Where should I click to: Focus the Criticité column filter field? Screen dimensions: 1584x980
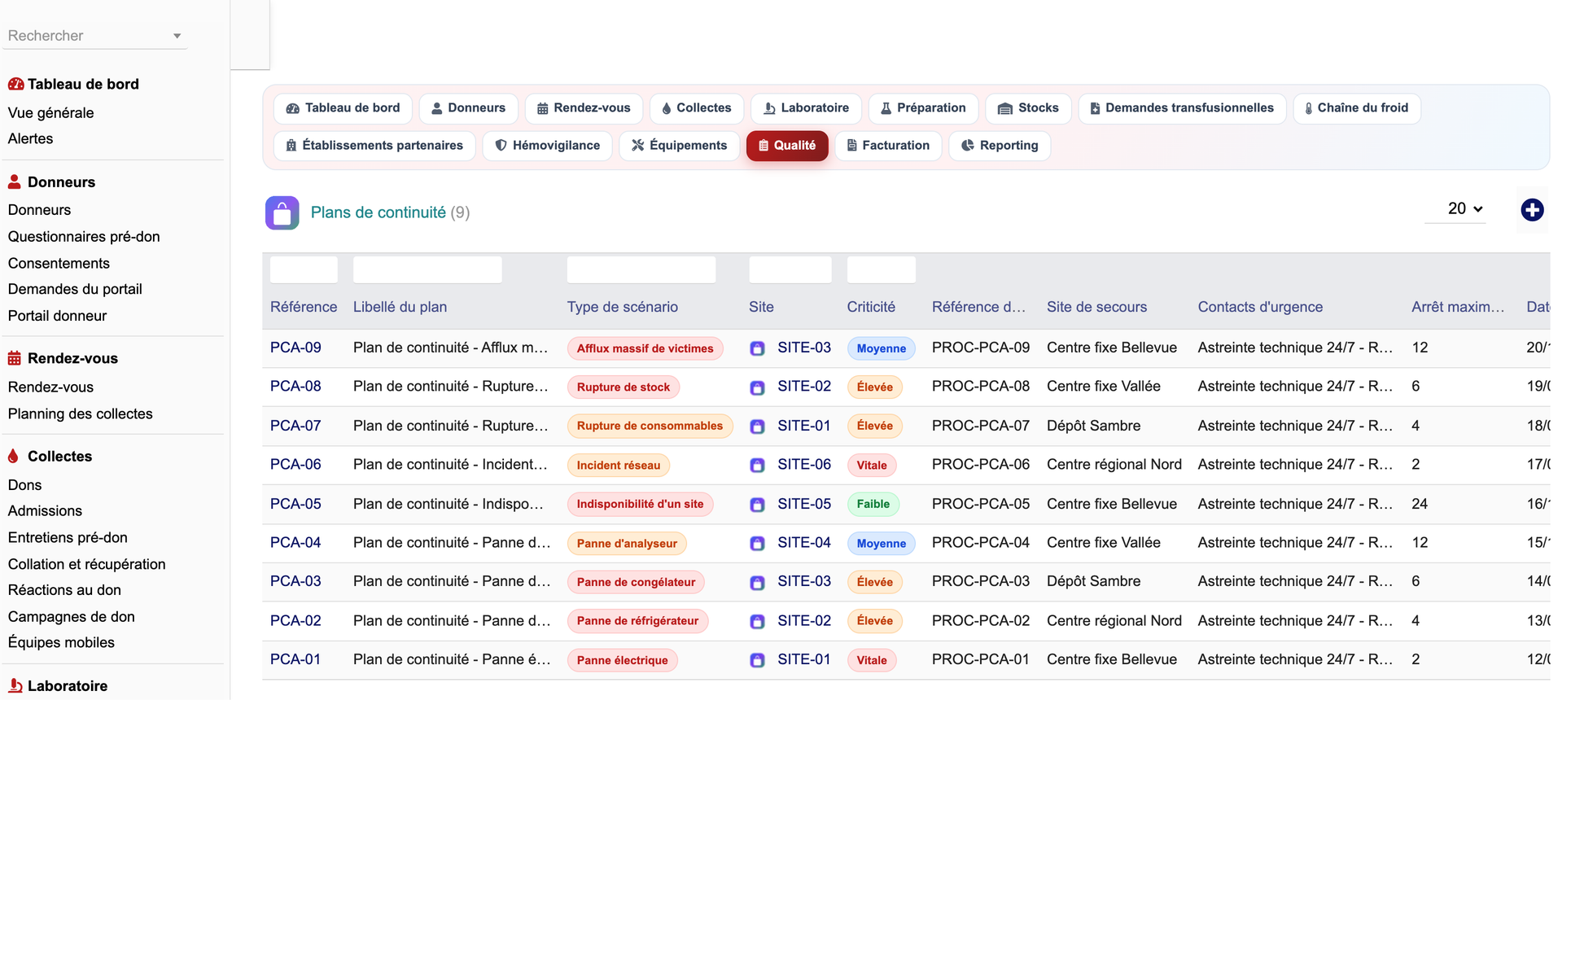click(x=882, y=269)
